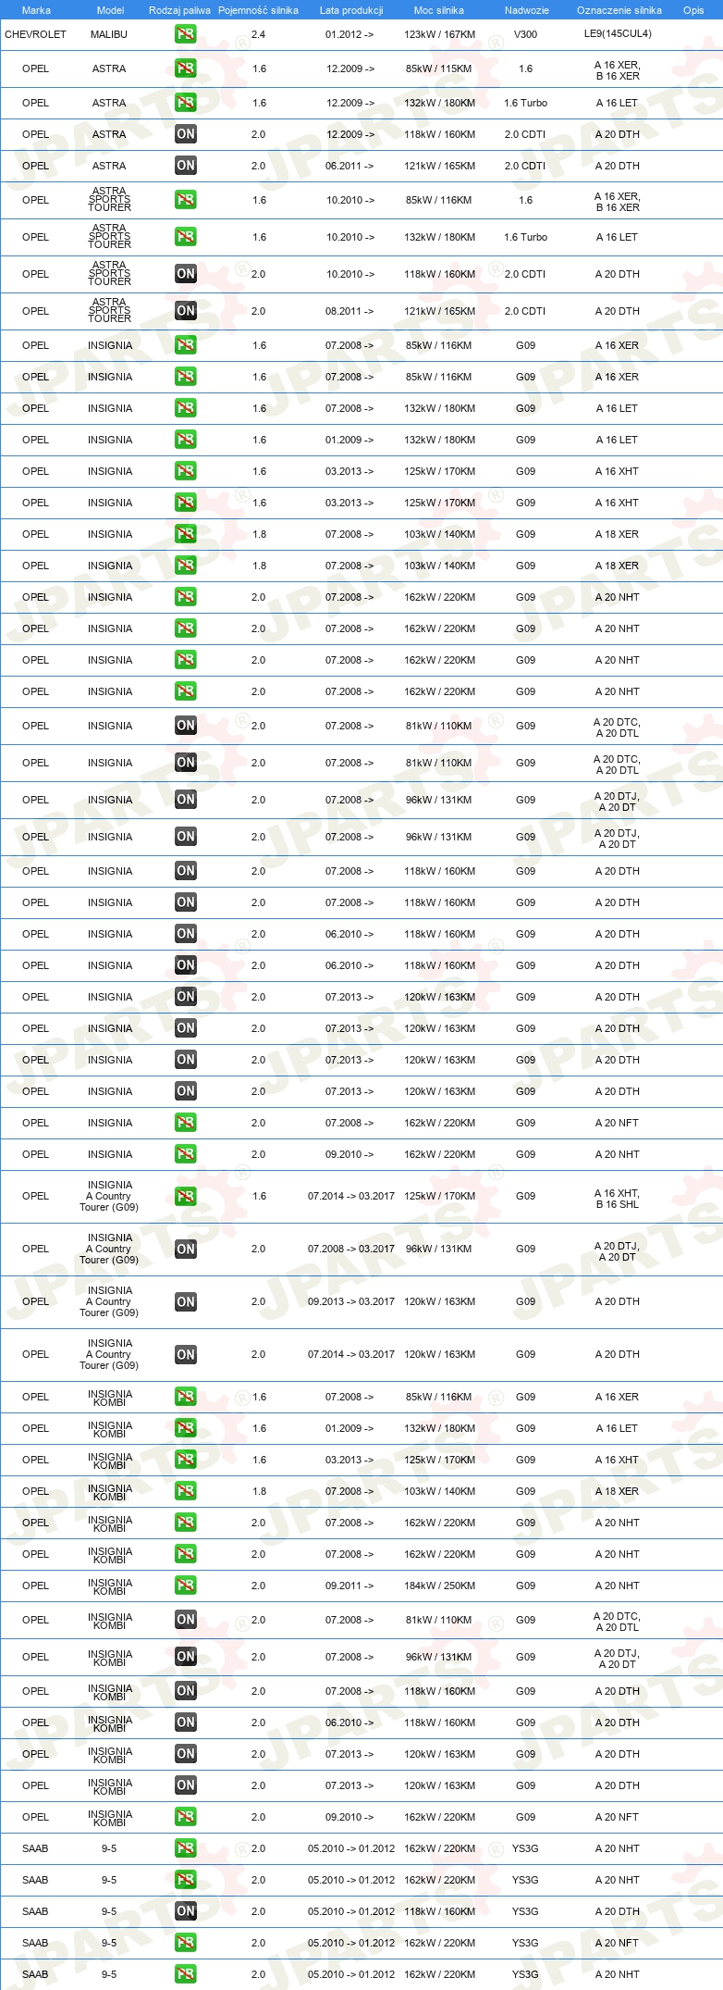Click the Pojemność silnika column header
Viewport: 723px width, 1990px height.
point(258,10)
